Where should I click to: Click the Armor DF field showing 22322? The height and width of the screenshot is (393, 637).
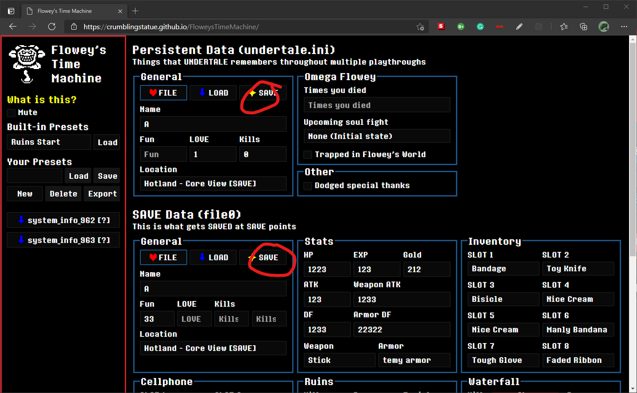[402, 330]
